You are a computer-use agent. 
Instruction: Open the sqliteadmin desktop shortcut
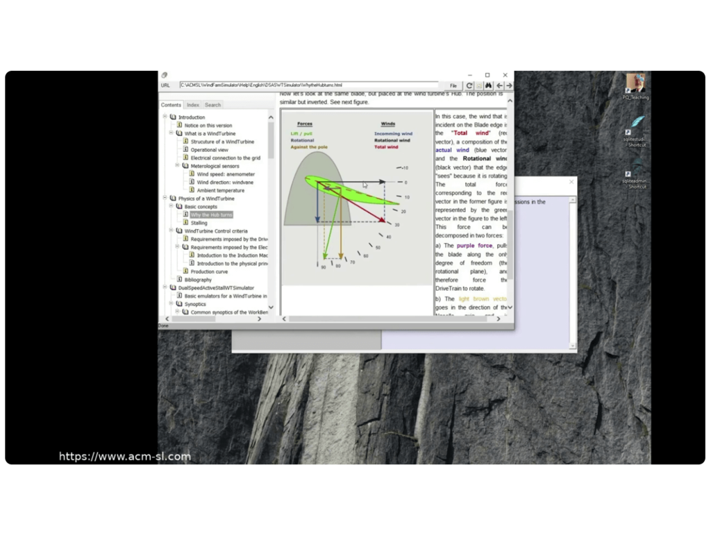tap(635, 174)
